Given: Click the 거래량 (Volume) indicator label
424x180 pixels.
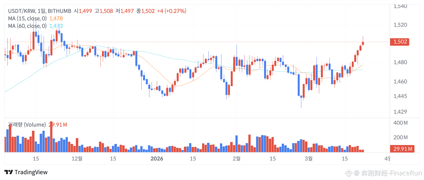Looking at the screenshot, I should tap(27, 125).
